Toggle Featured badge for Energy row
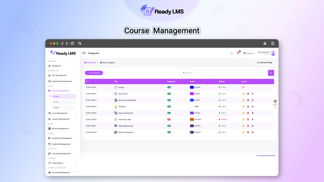Viewport: 324px width, 182px height. [169, 87]
